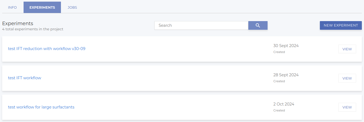This screenshot has height=122, width=364.
Task: Open the JOBS tab
Action: point(72,8)
